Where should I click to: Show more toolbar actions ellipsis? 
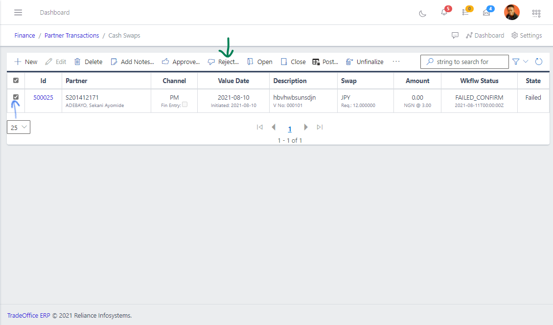point(396,62)
